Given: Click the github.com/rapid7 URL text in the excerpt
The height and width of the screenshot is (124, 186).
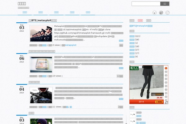Looking at the screenshot, I should coord(79,33).
